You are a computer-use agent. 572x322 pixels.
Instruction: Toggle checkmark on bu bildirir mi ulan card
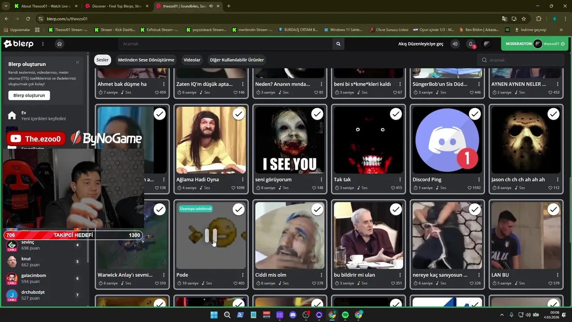[x=396, y=209]
